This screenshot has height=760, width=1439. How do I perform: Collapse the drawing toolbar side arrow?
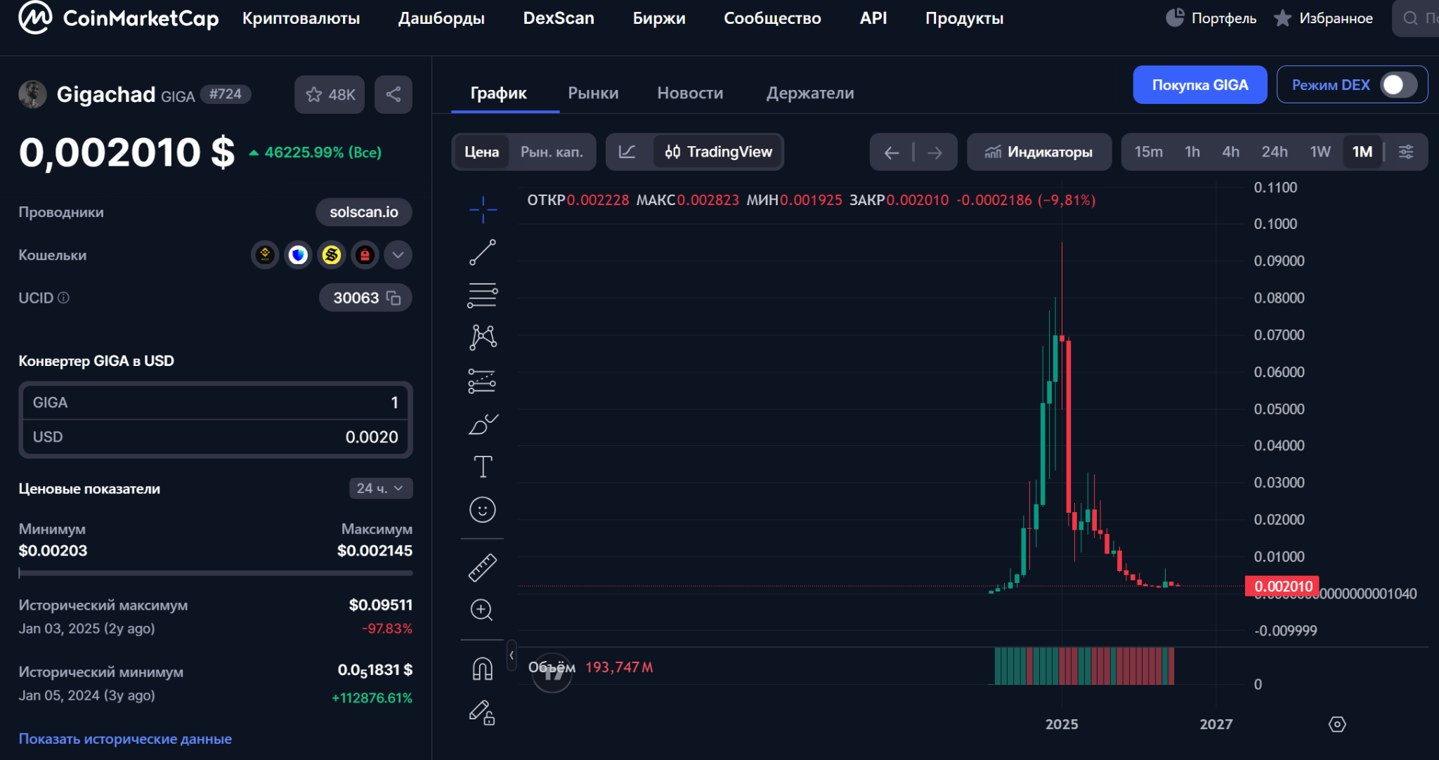pos(512,655)
